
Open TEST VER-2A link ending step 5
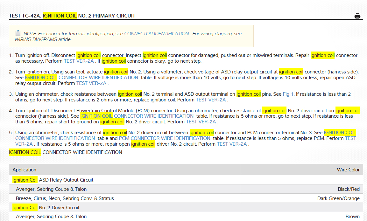click(232, 144)
